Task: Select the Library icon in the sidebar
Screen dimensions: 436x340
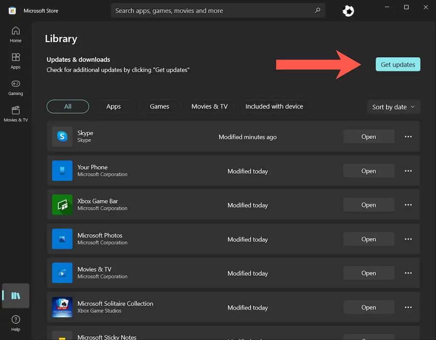Action: click(16, 296)
